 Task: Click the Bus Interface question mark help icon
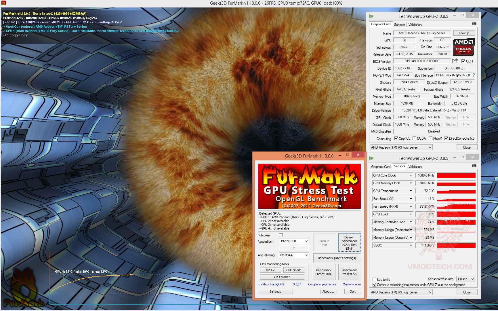tap(474, 75)
